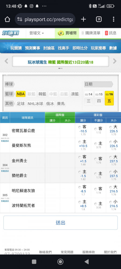
Task: Select 客 1.12 moneyline for 密爾瓦基公鹿
Action: point(96,129)
